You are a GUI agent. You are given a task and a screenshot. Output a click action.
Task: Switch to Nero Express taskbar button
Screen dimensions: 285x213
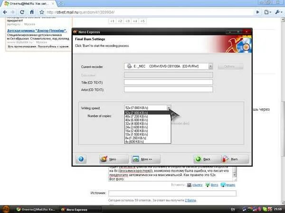click(x=80, y=210)
